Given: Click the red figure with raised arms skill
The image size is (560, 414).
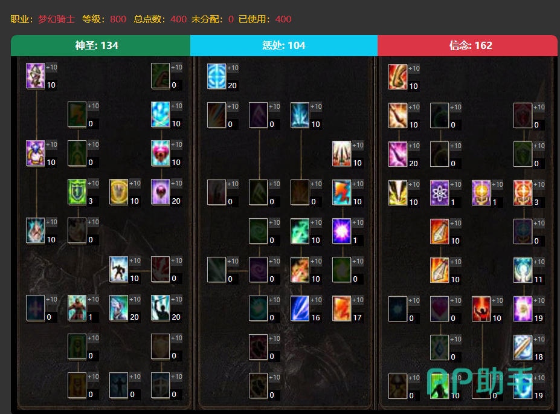Looking at the screenshot, I should pos(481,309).
